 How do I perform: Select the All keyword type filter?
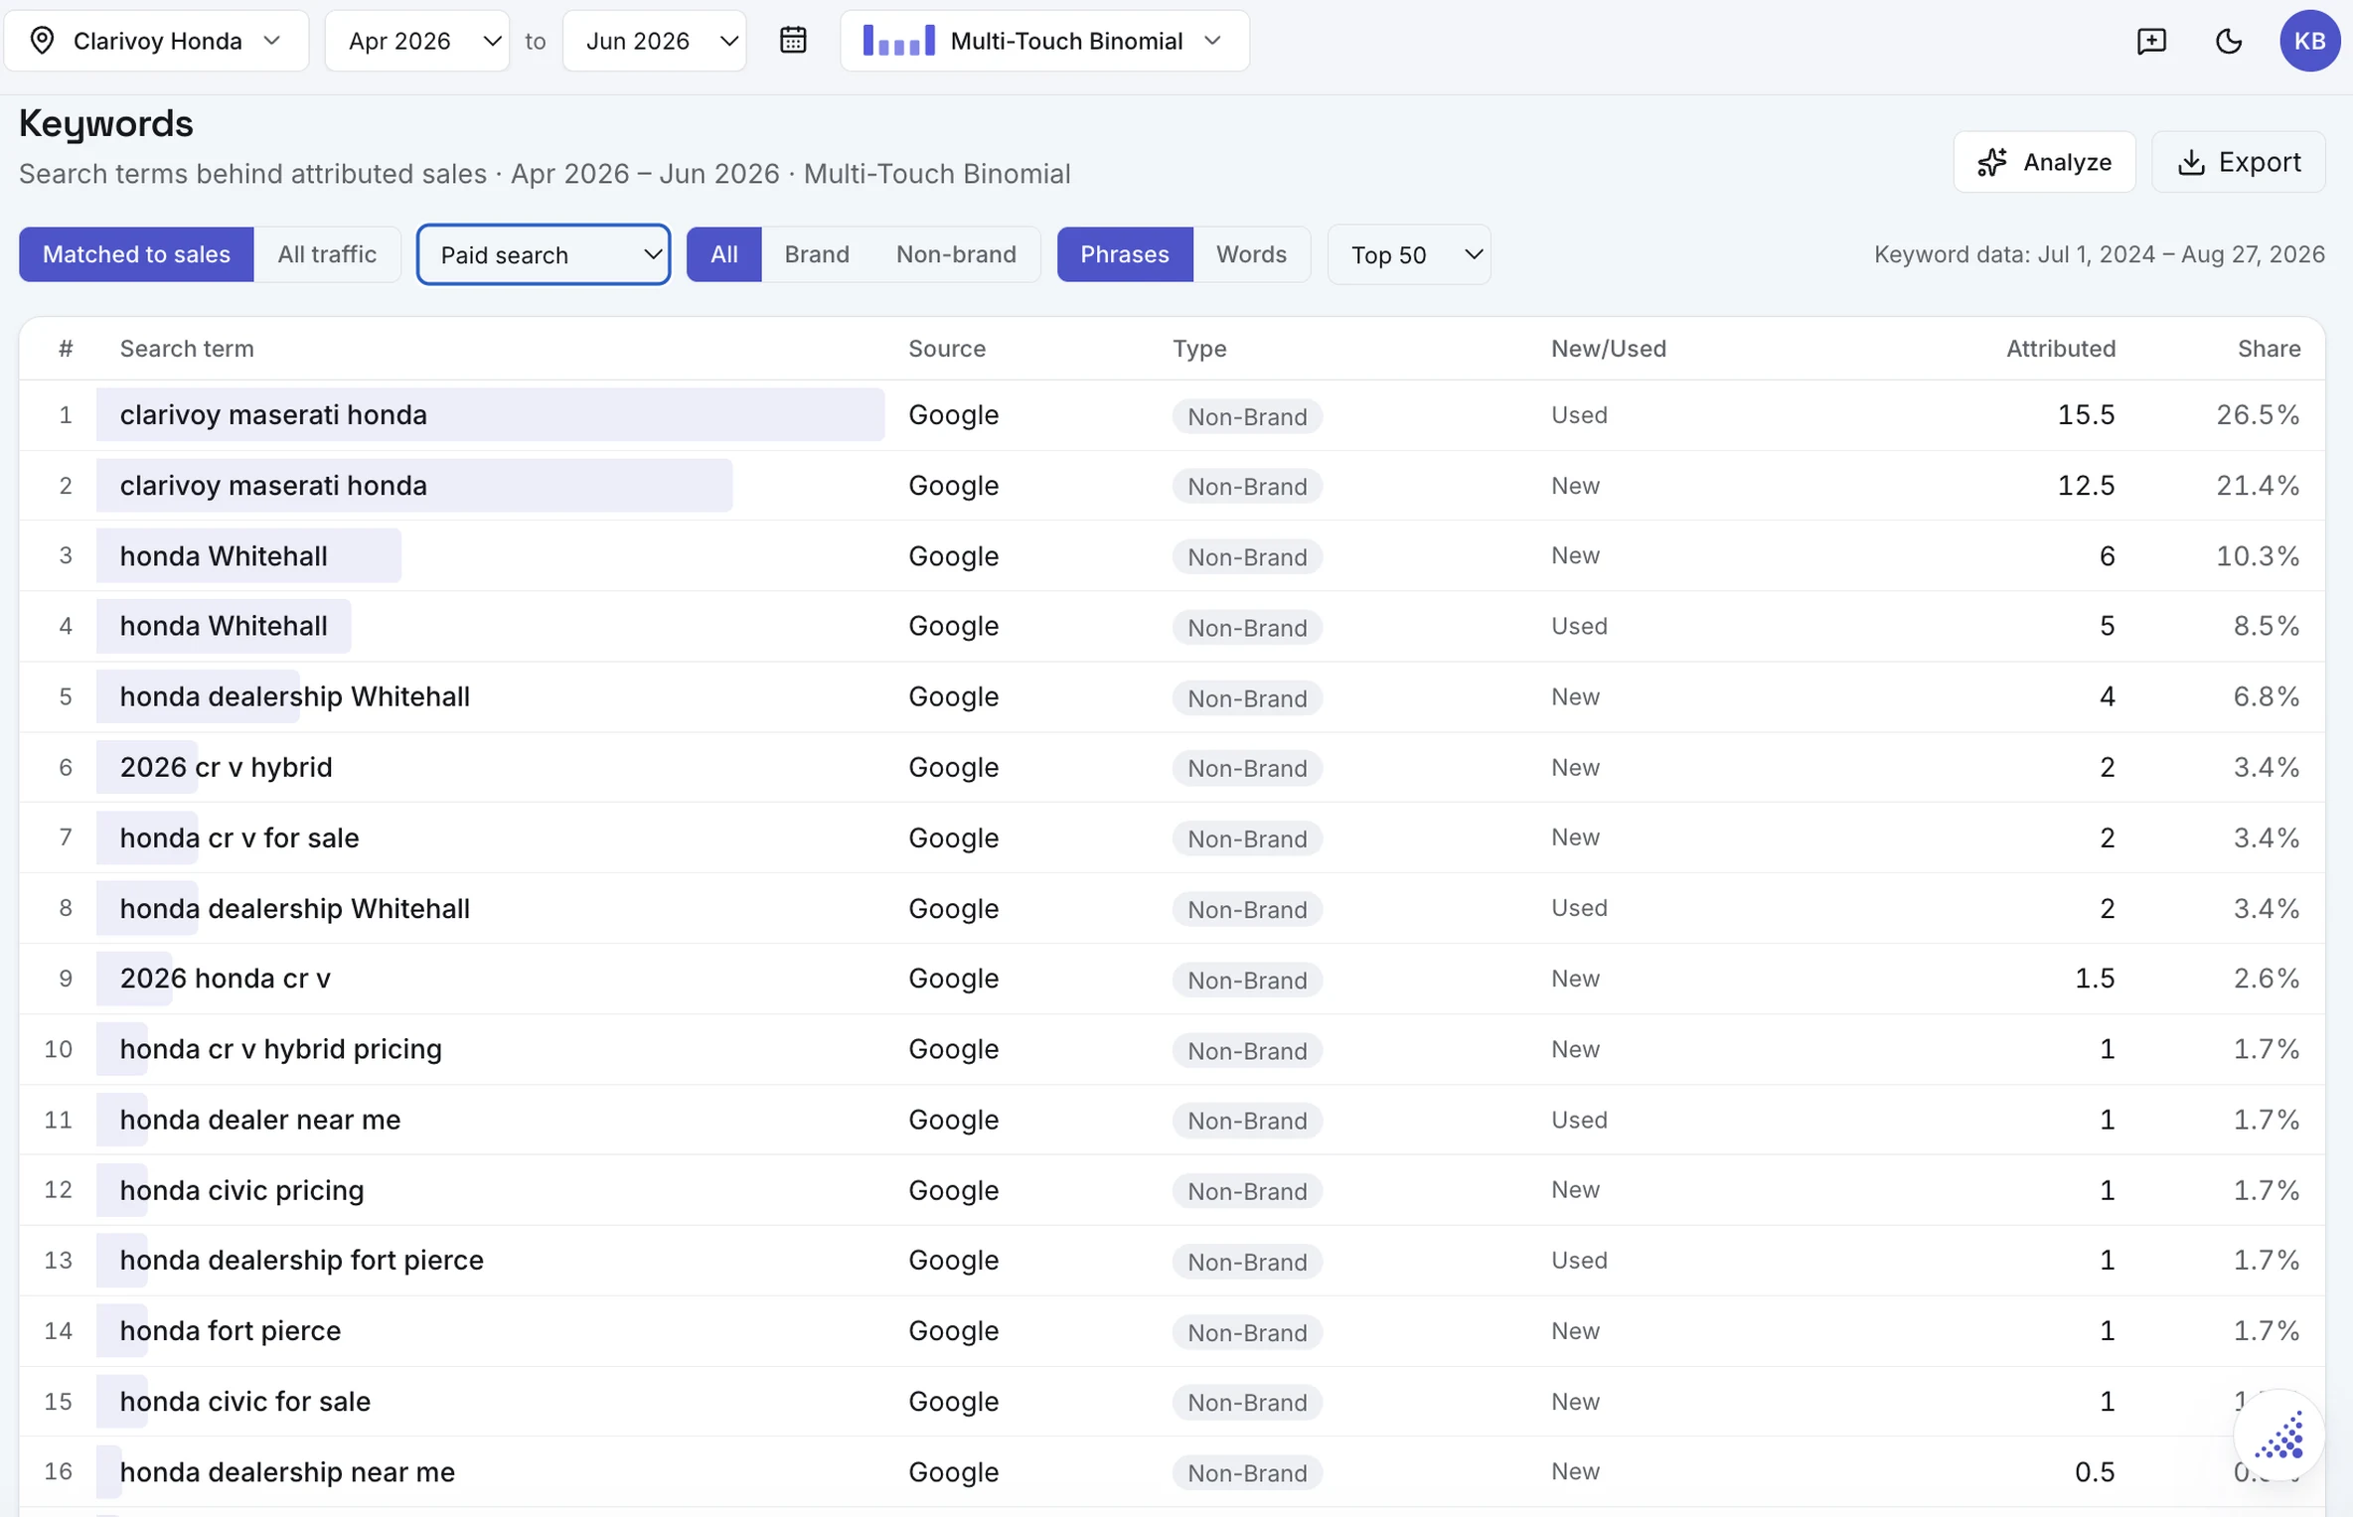click(724, 254)
